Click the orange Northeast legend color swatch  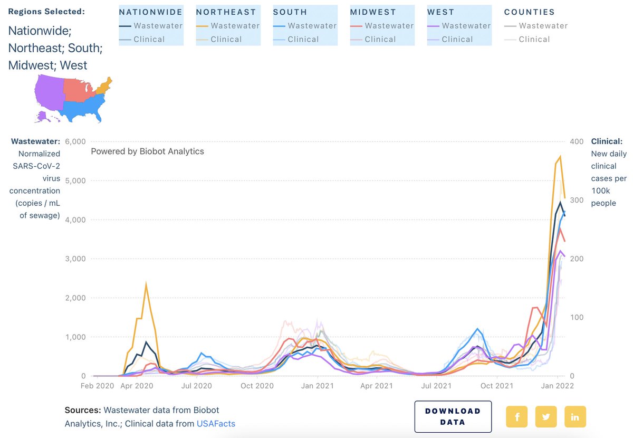pos(202,25)
